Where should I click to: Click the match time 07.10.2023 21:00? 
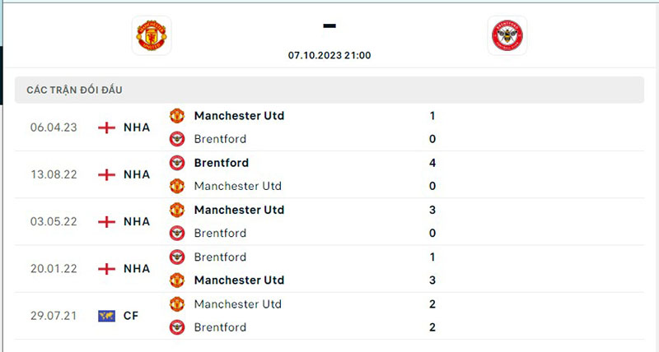329,55
